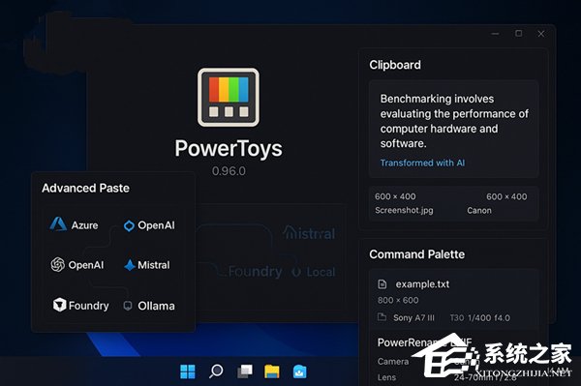
Task: Click the T30 1/400 f4.0 value
Action: [x=480, y=318]
